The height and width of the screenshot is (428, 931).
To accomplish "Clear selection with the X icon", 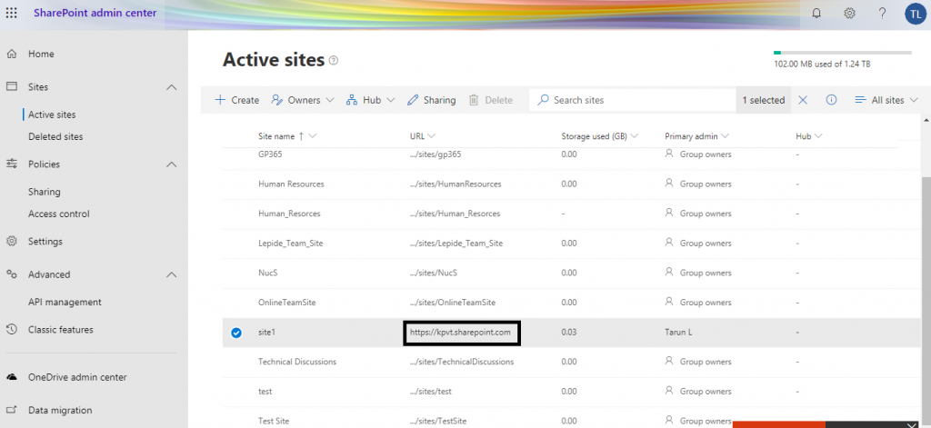I will click(x=803, y=100).
